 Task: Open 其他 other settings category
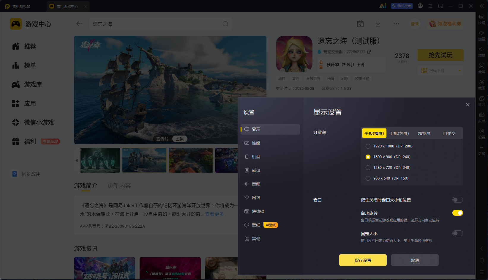tap(270, 239)
